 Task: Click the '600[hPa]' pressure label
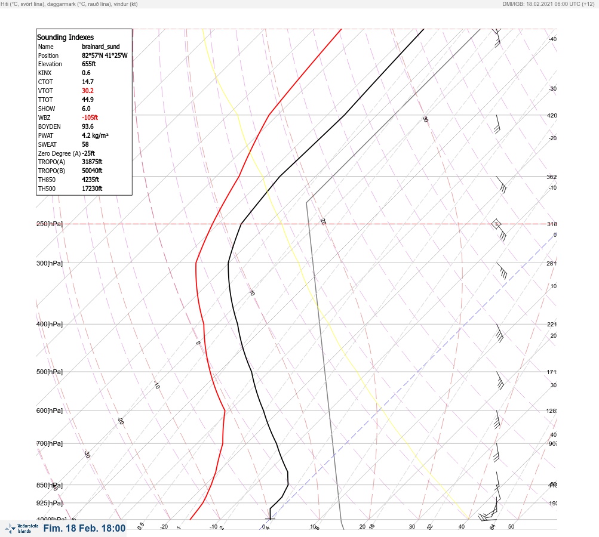[50, 411]
